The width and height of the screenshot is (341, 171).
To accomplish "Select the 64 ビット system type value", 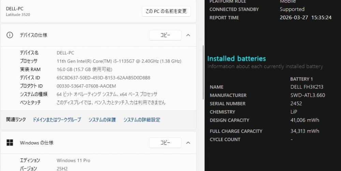I will tap(107, 94).
